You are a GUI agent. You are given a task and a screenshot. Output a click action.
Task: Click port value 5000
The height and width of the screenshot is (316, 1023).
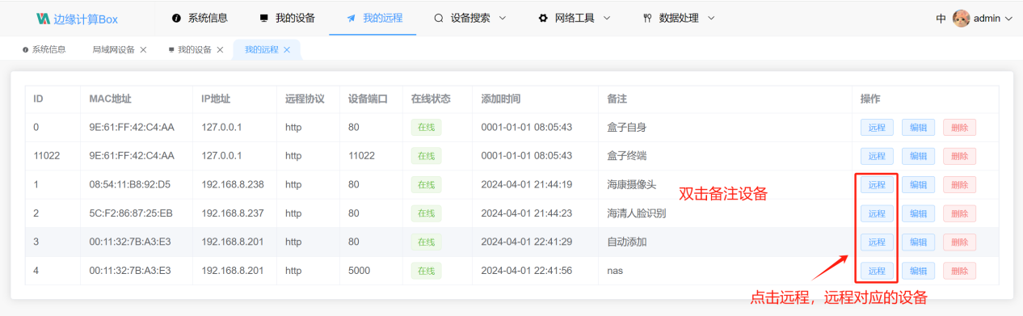(x=359, y=271)
